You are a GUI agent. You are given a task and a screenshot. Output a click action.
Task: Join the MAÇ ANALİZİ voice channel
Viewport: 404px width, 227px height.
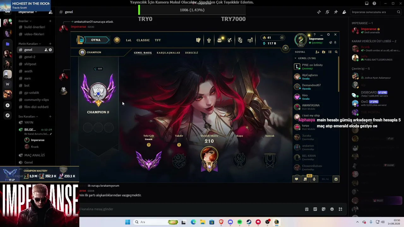35,155
